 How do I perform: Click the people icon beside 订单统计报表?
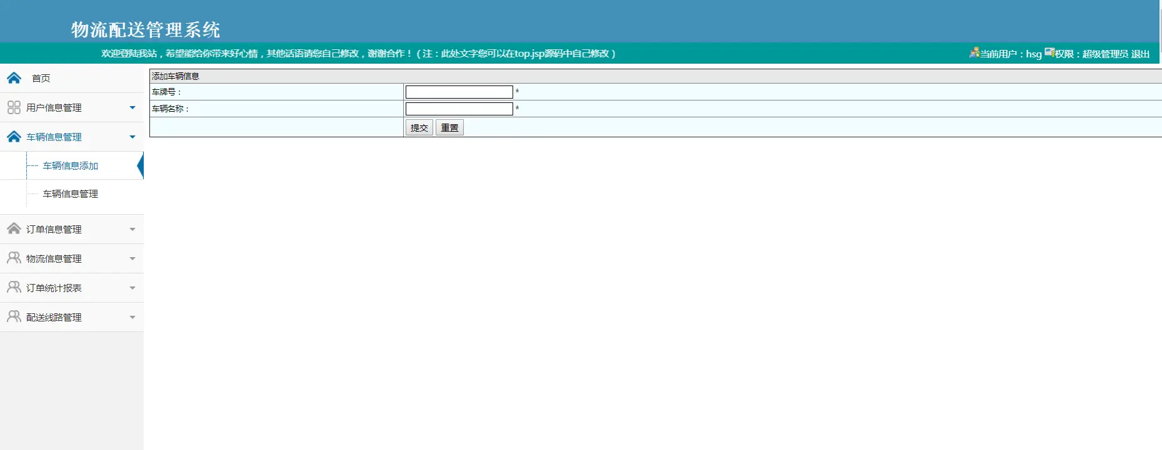click(x=14, y=287)
